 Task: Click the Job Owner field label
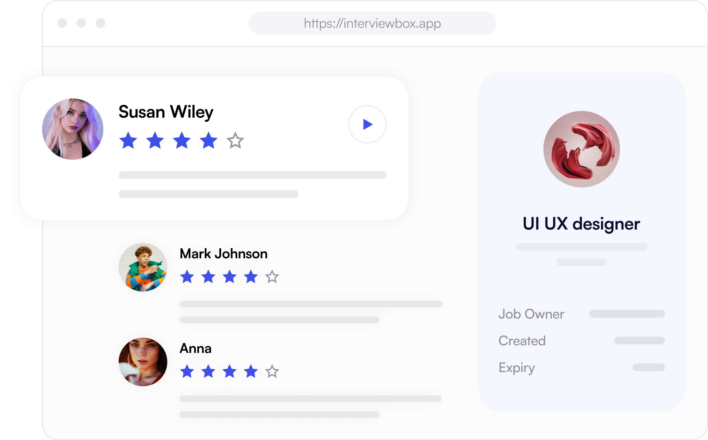point(531,314)
